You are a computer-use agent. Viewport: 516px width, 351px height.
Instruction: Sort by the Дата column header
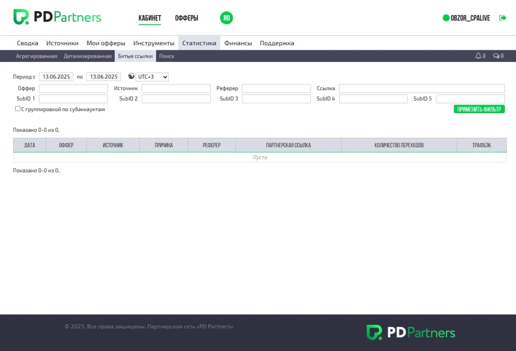(x=30, y=145)
